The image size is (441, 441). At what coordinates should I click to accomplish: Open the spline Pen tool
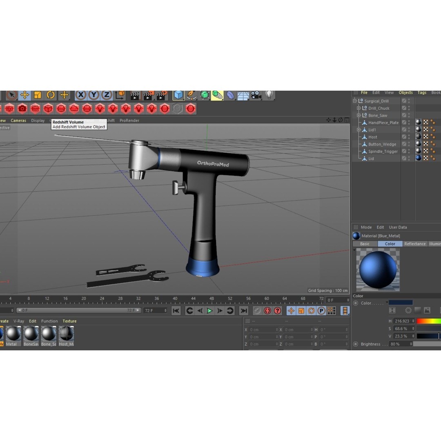(192, 95)
